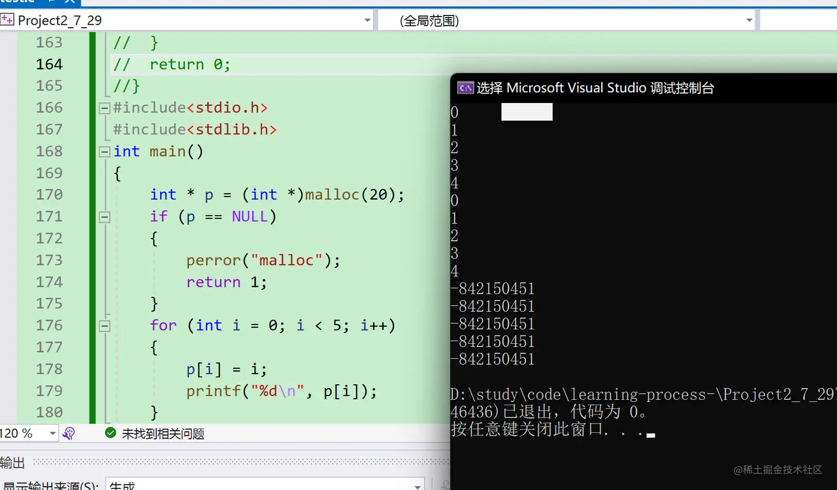Click line number 170 in the gutter

point(49,195)
